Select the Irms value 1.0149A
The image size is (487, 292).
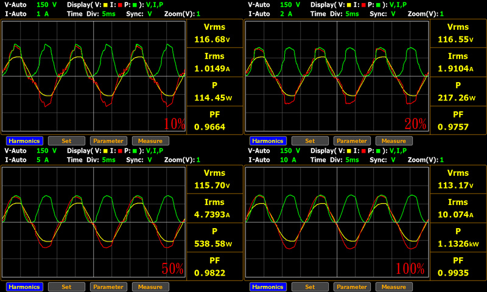click(212, 69)
